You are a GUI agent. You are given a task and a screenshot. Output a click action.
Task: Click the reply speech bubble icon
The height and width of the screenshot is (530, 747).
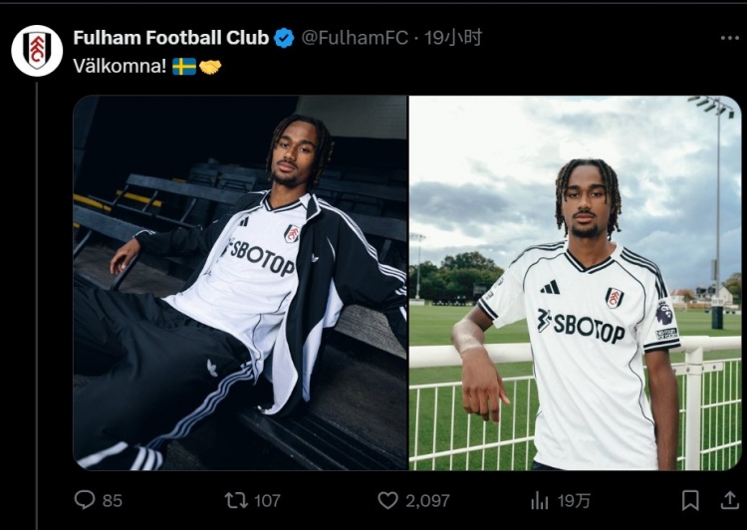click(85, 500)
